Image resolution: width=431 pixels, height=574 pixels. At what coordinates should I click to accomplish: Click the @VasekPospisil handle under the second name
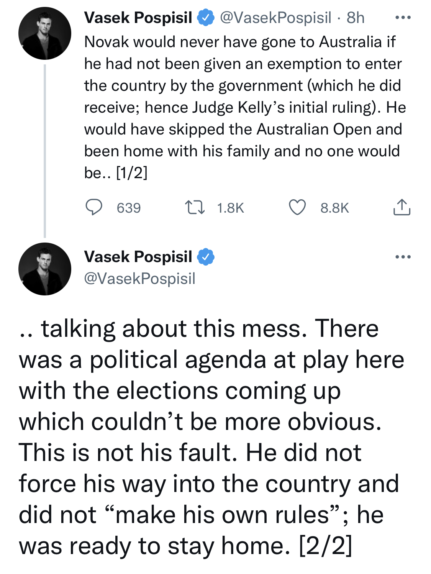pyautogui.click(x=139, y=279)
